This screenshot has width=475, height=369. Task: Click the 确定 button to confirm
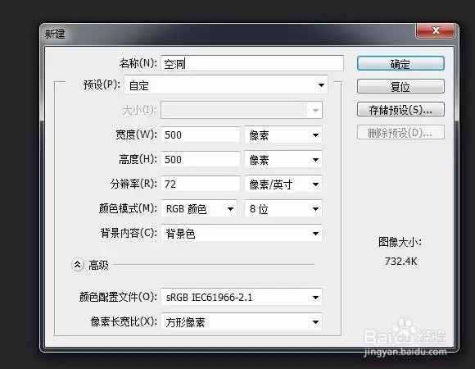pyautogui.click(x=400, y=64)
